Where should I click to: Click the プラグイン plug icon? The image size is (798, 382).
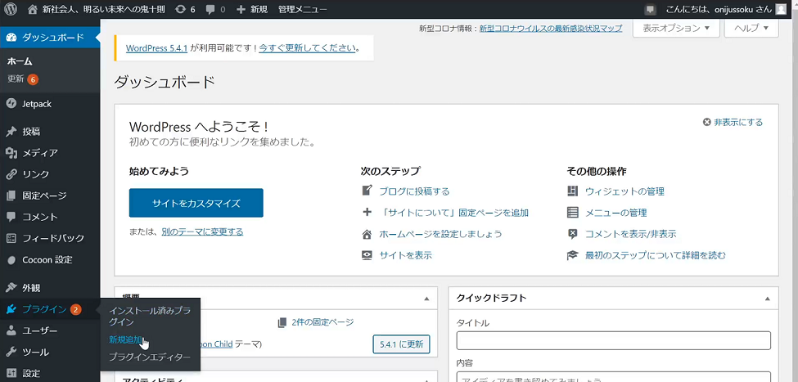tap(11, 309)
